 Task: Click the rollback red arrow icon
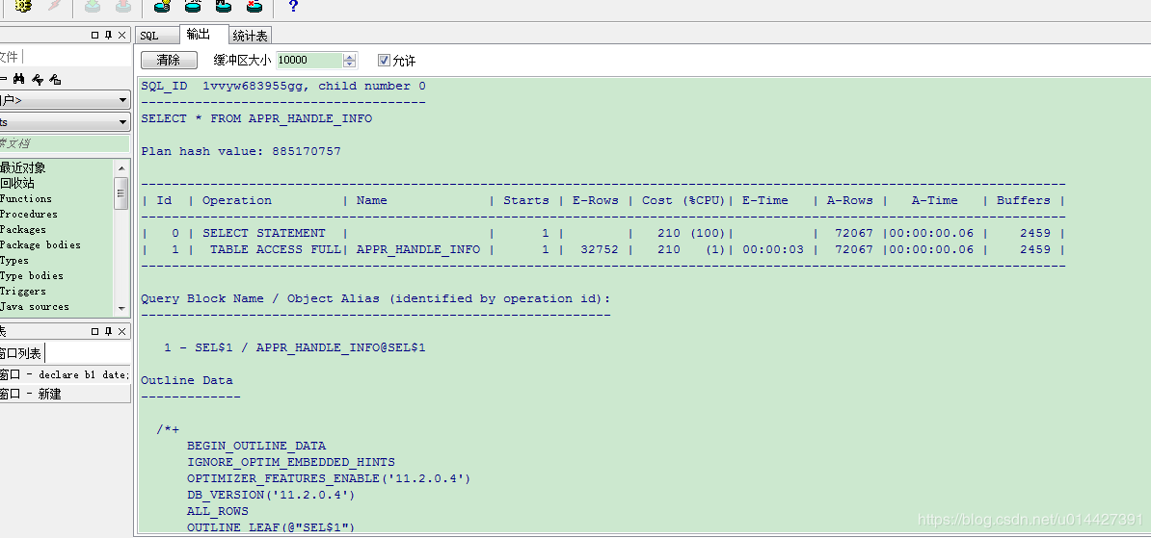click(123, 7)
